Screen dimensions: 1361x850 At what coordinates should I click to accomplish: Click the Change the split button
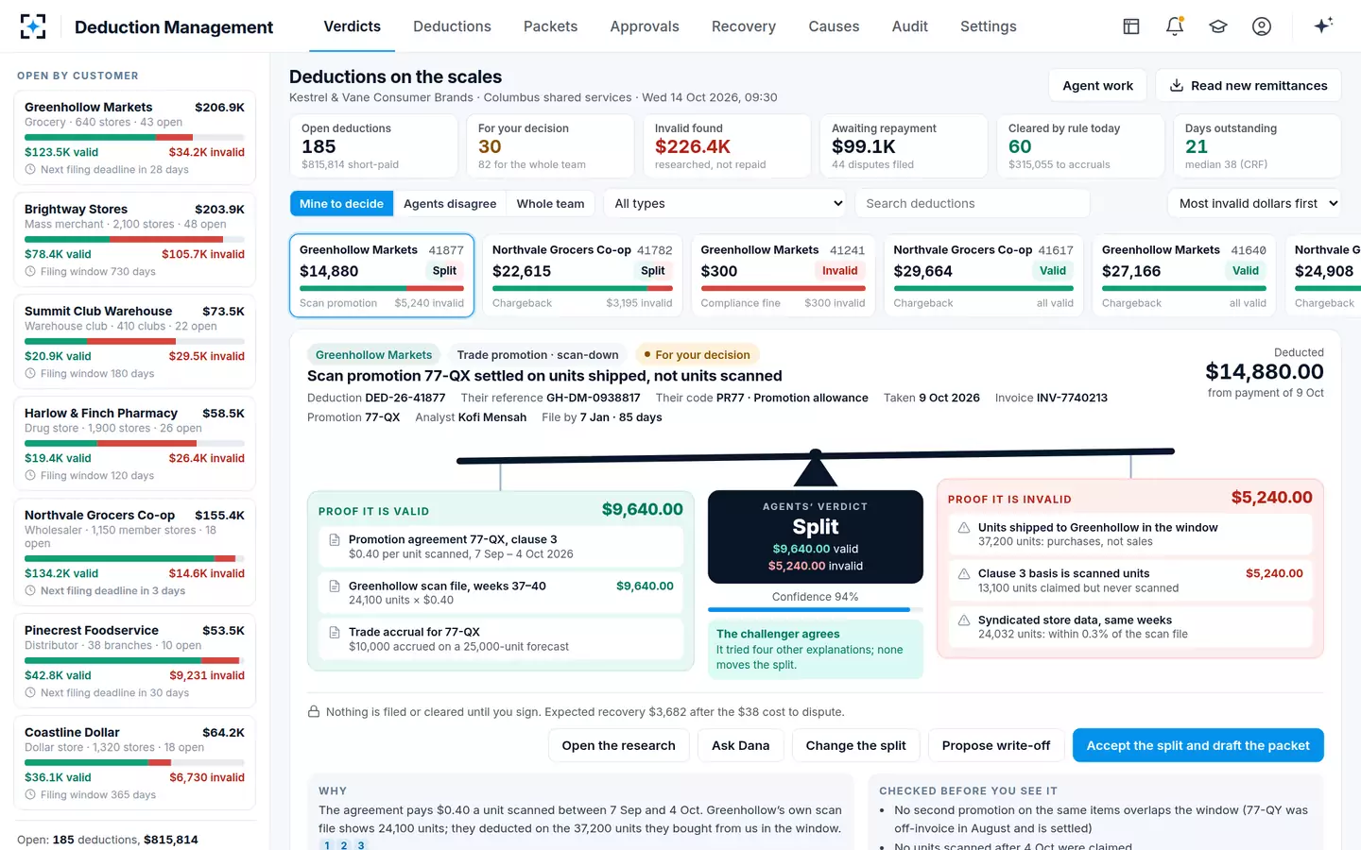click(x=855, y=745)
